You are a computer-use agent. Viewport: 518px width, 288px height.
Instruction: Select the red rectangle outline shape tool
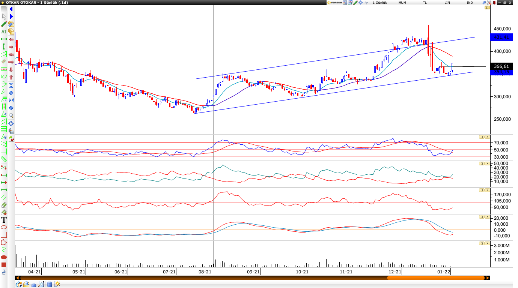coord(4,235)
